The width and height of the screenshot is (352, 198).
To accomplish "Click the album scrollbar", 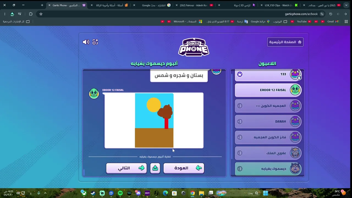I will (x=84, y=172).
